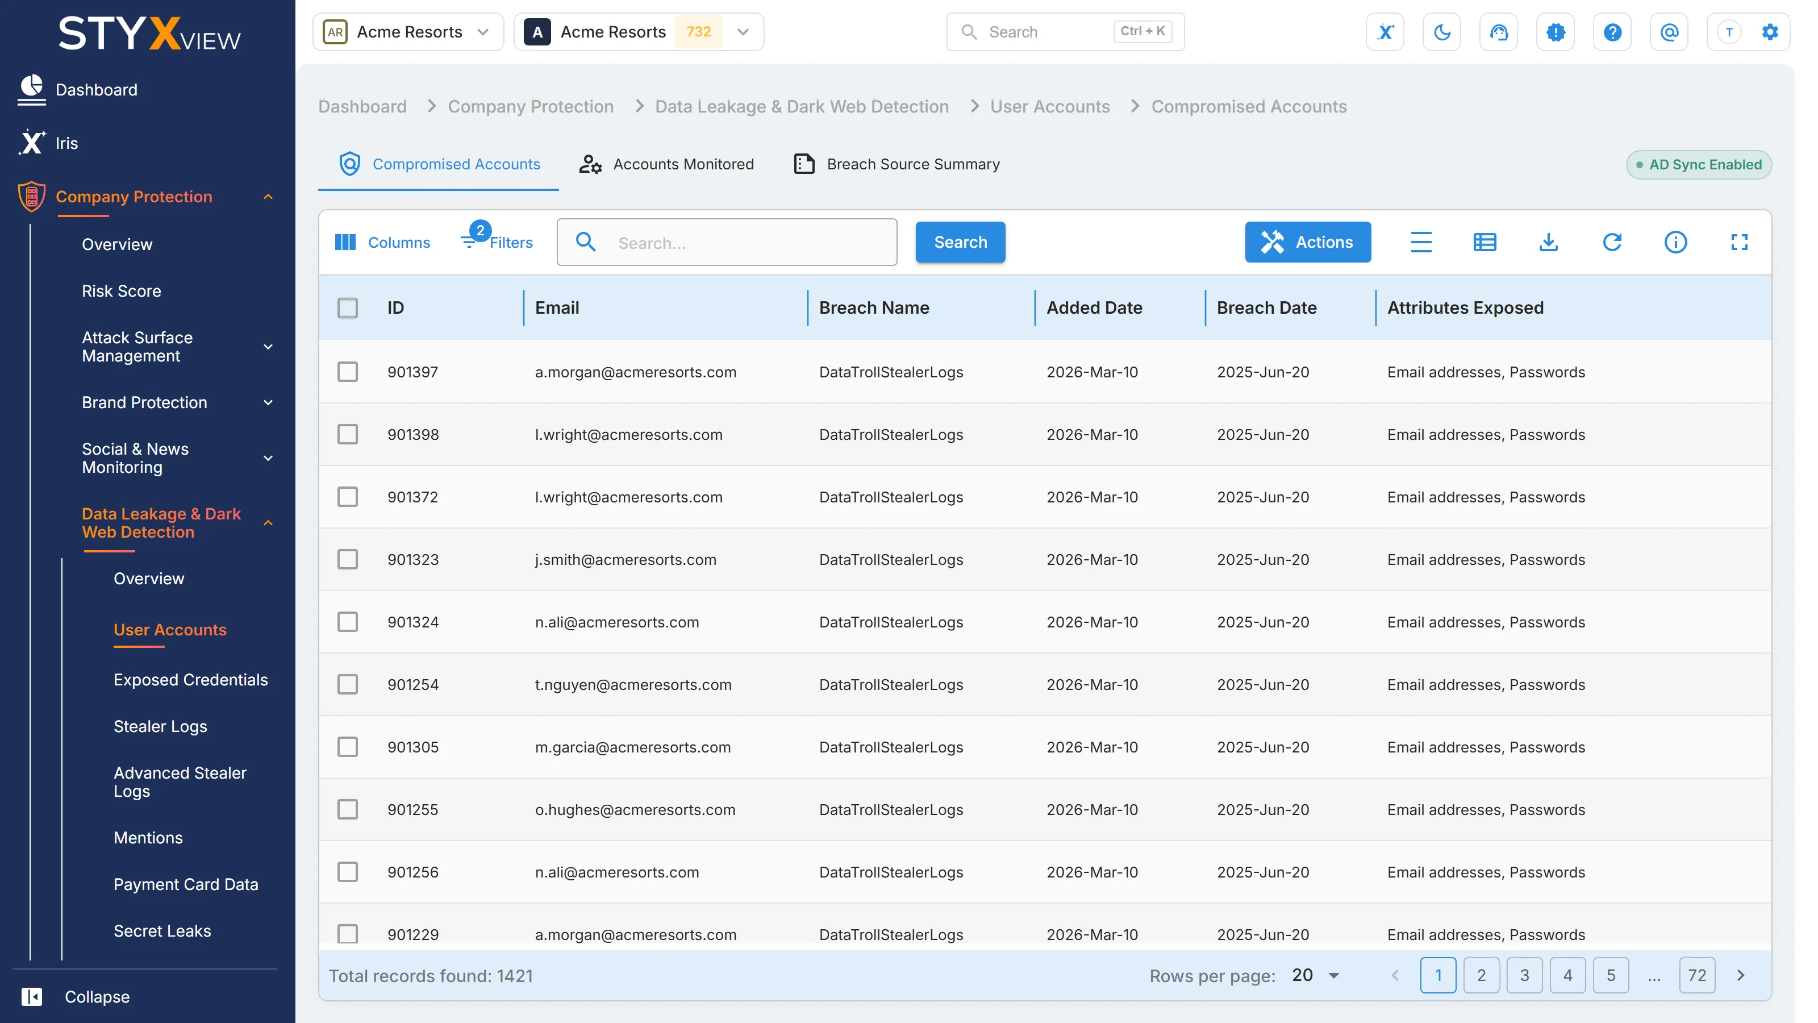The width and height of the screenshot is (1818, 1023).
Task: Click the global Search Ctrl+K box
Action: point(1065,32)
